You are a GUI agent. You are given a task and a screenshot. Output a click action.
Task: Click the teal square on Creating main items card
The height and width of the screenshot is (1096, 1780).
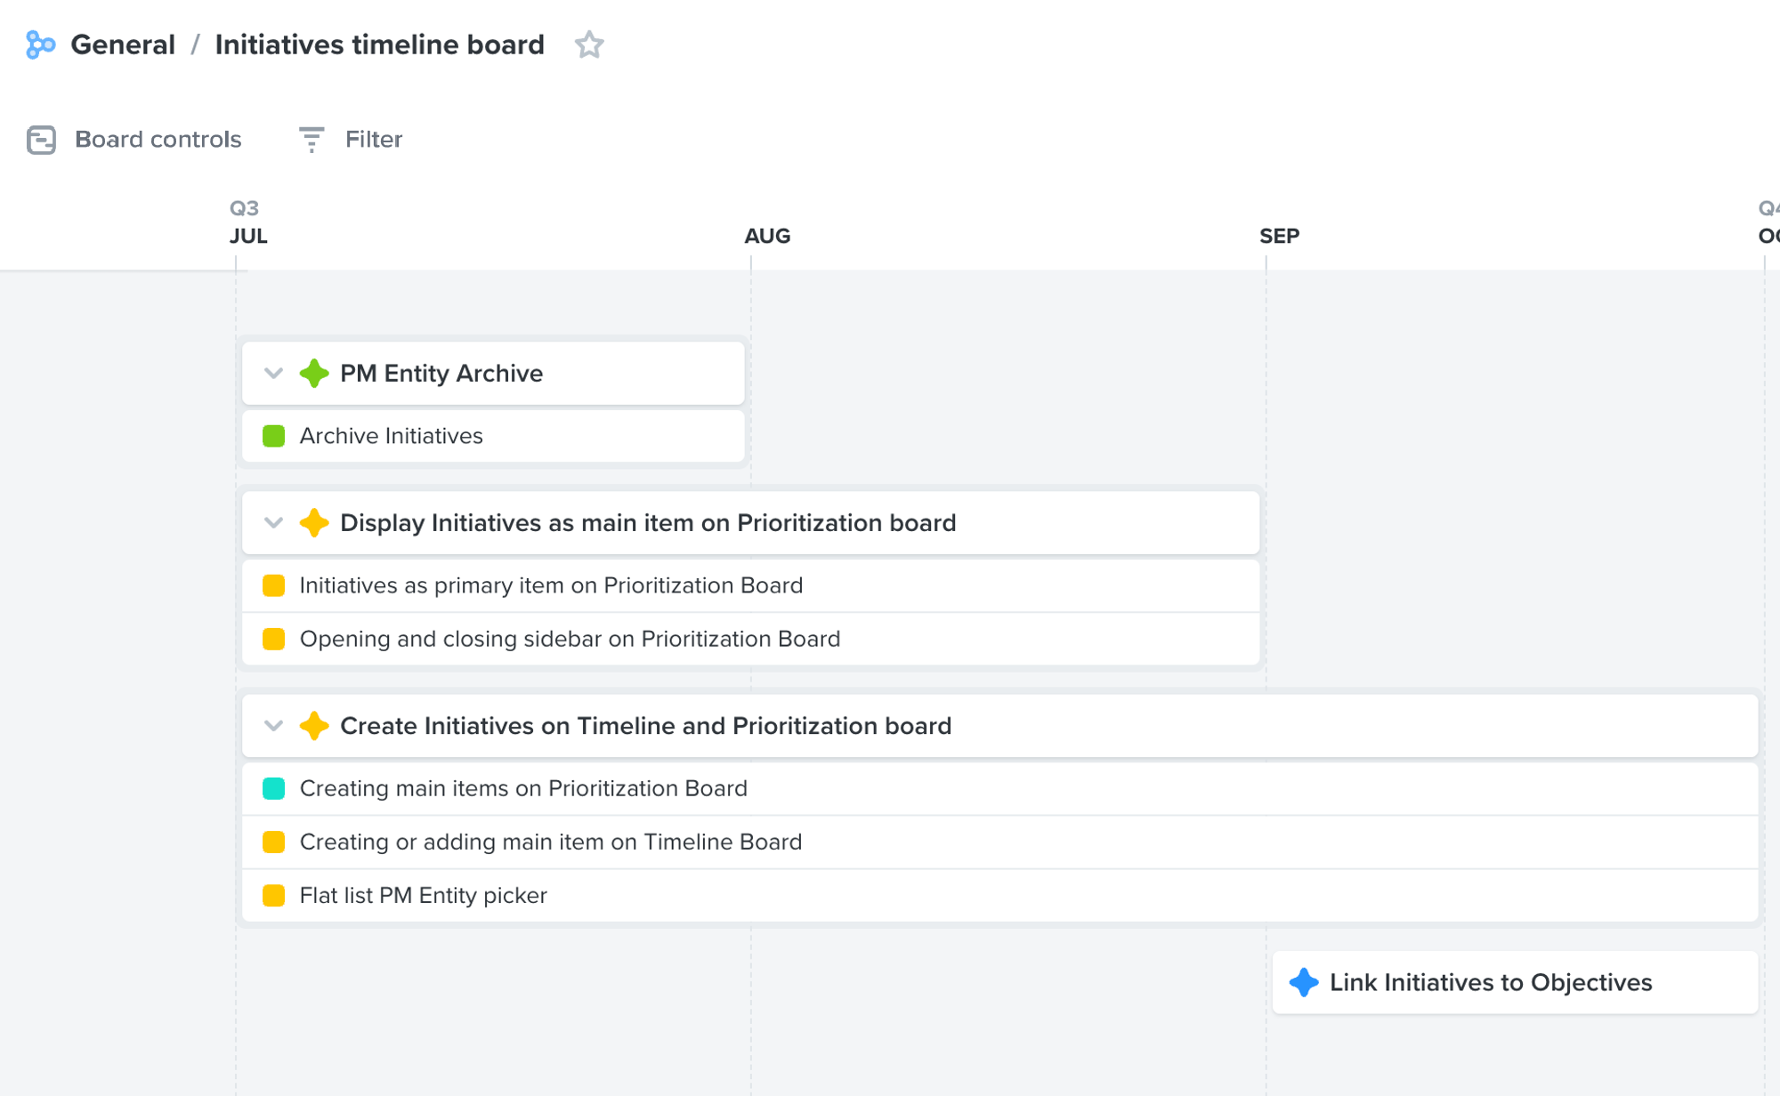(x=273, y=788)
